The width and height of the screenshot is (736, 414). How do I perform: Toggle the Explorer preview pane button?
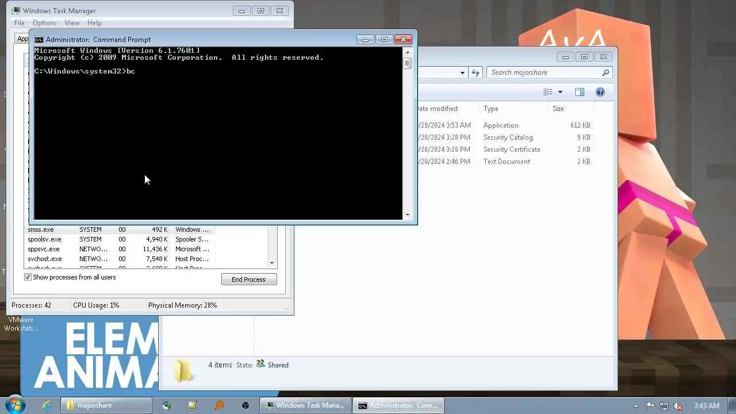(580, 92)
